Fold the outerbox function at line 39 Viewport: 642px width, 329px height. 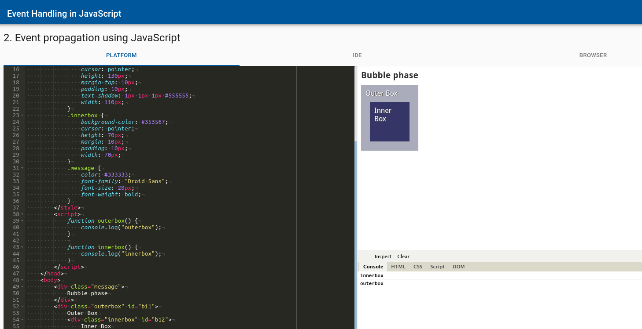pyautogui.click(x=22, y=221)
